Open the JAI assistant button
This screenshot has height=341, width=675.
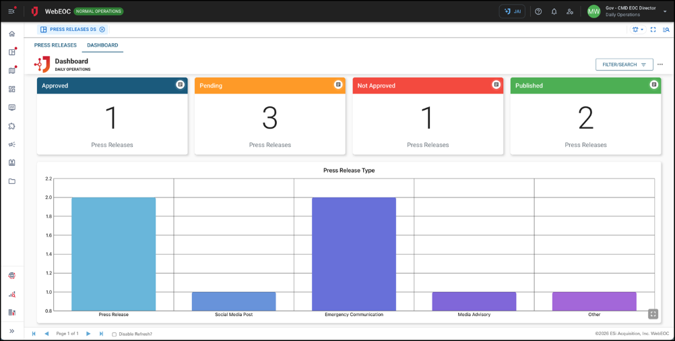pyautogui.click(x=512, y=11)
